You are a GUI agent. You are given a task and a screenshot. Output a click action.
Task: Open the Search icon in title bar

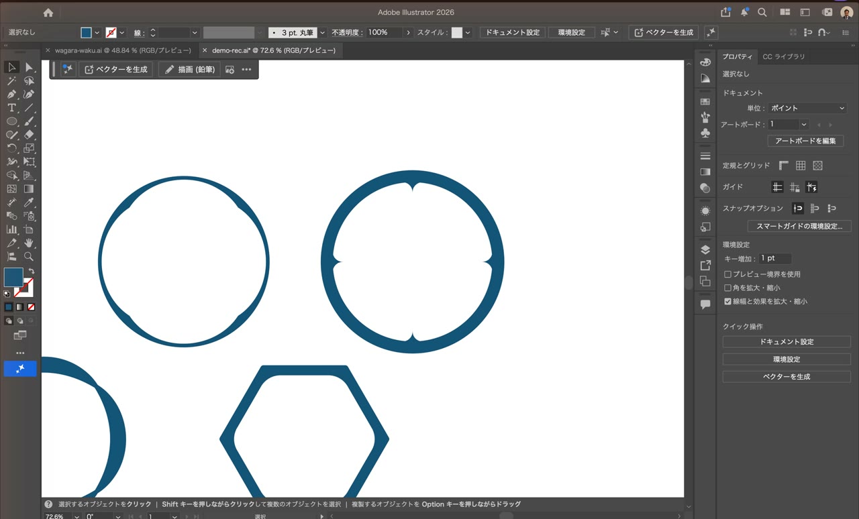(762, 12)
